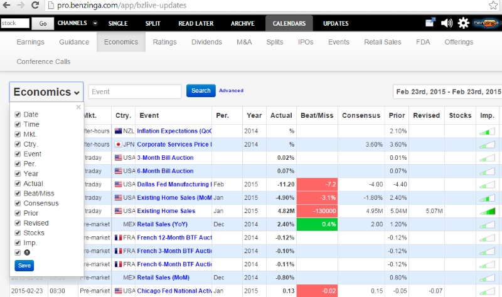Toggle the Stocks column checkbox
The width and height of the screenshot is (502, 297).
point(18,232)
